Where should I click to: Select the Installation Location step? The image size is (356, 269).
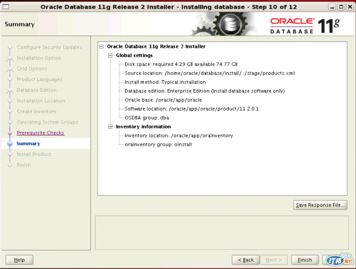[41, 101]
